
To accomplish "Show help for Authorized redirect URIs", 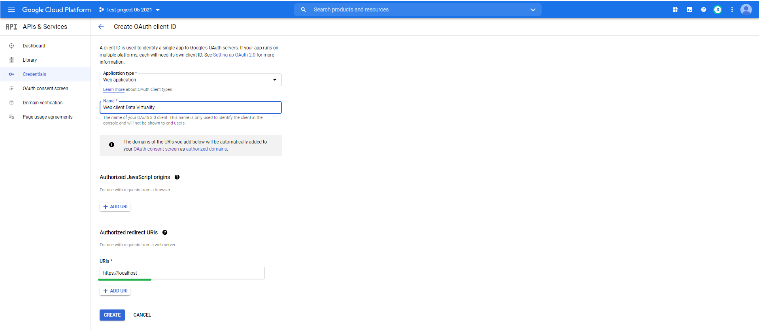I will [165, 232].
